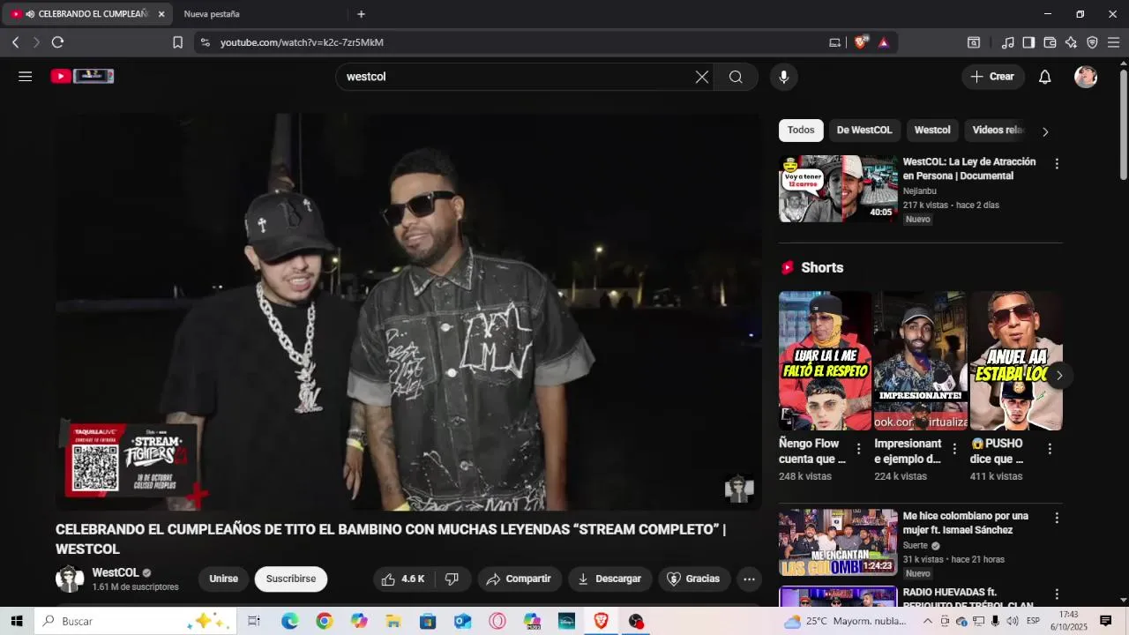This screenshot has height=635, width=1129.
Task: Install app / cast icon in address bar
Action: tap(835, 42)
